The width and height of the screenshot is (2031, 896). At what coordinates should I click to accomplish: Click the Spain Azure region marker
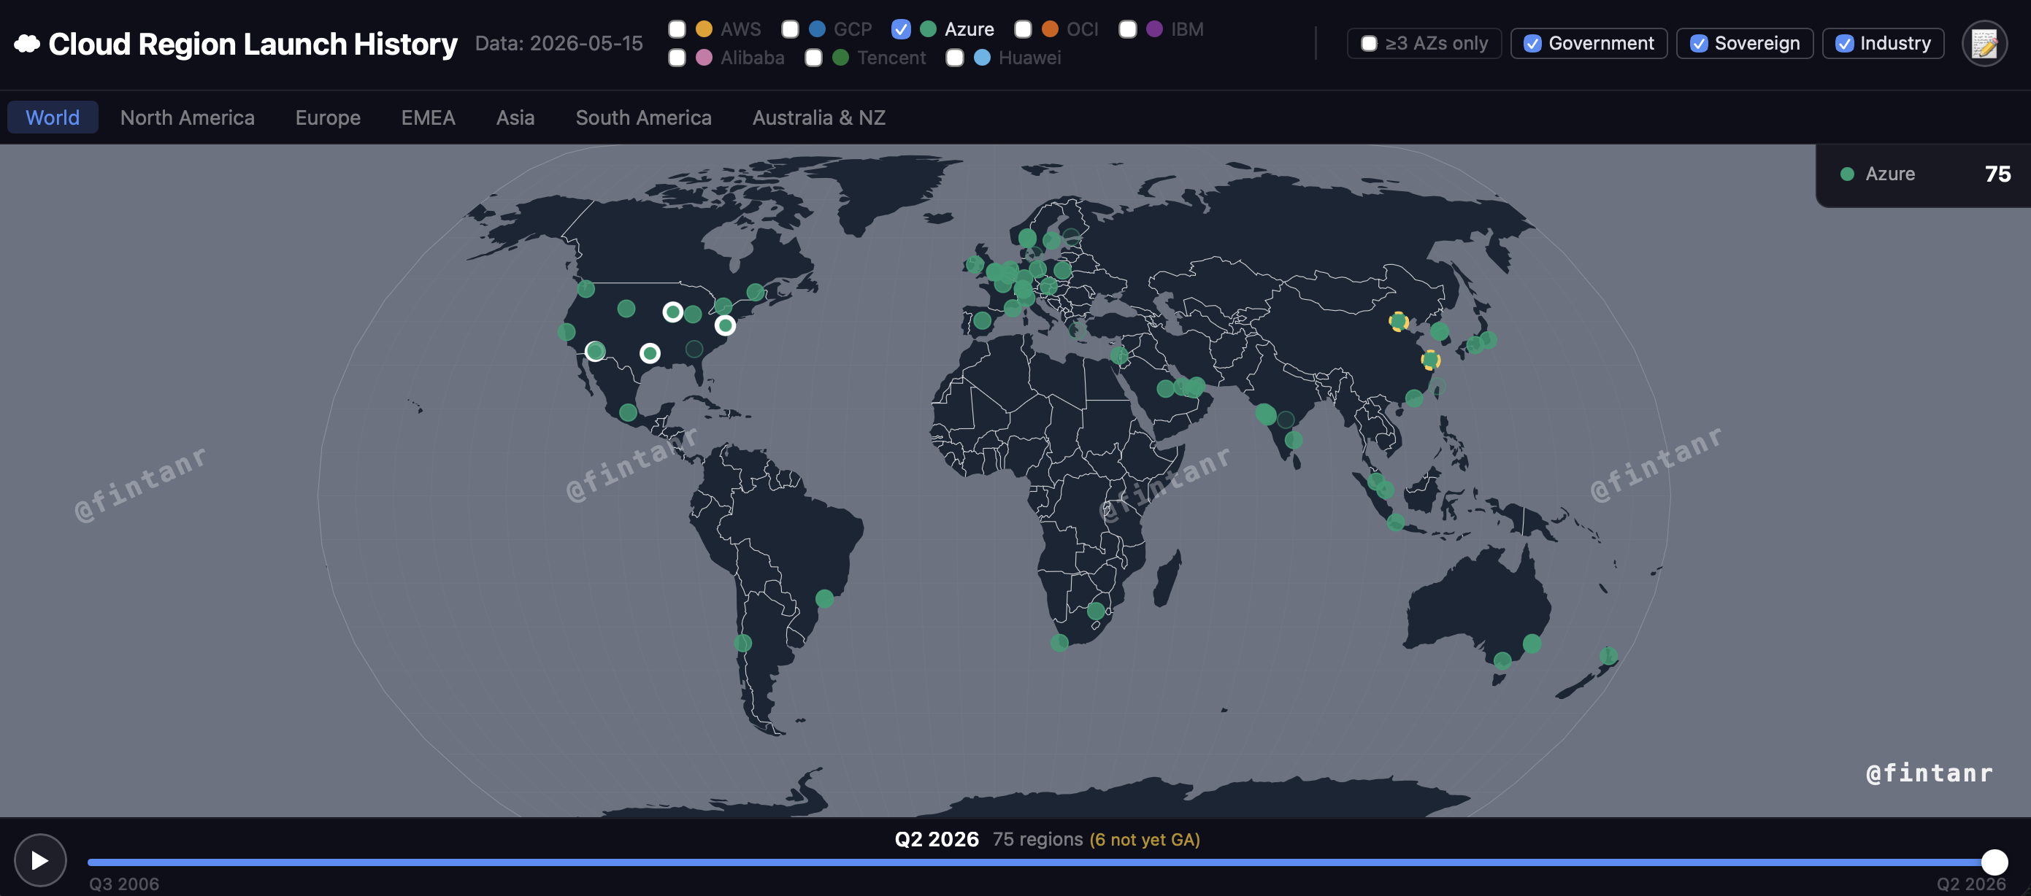(983, 320)
